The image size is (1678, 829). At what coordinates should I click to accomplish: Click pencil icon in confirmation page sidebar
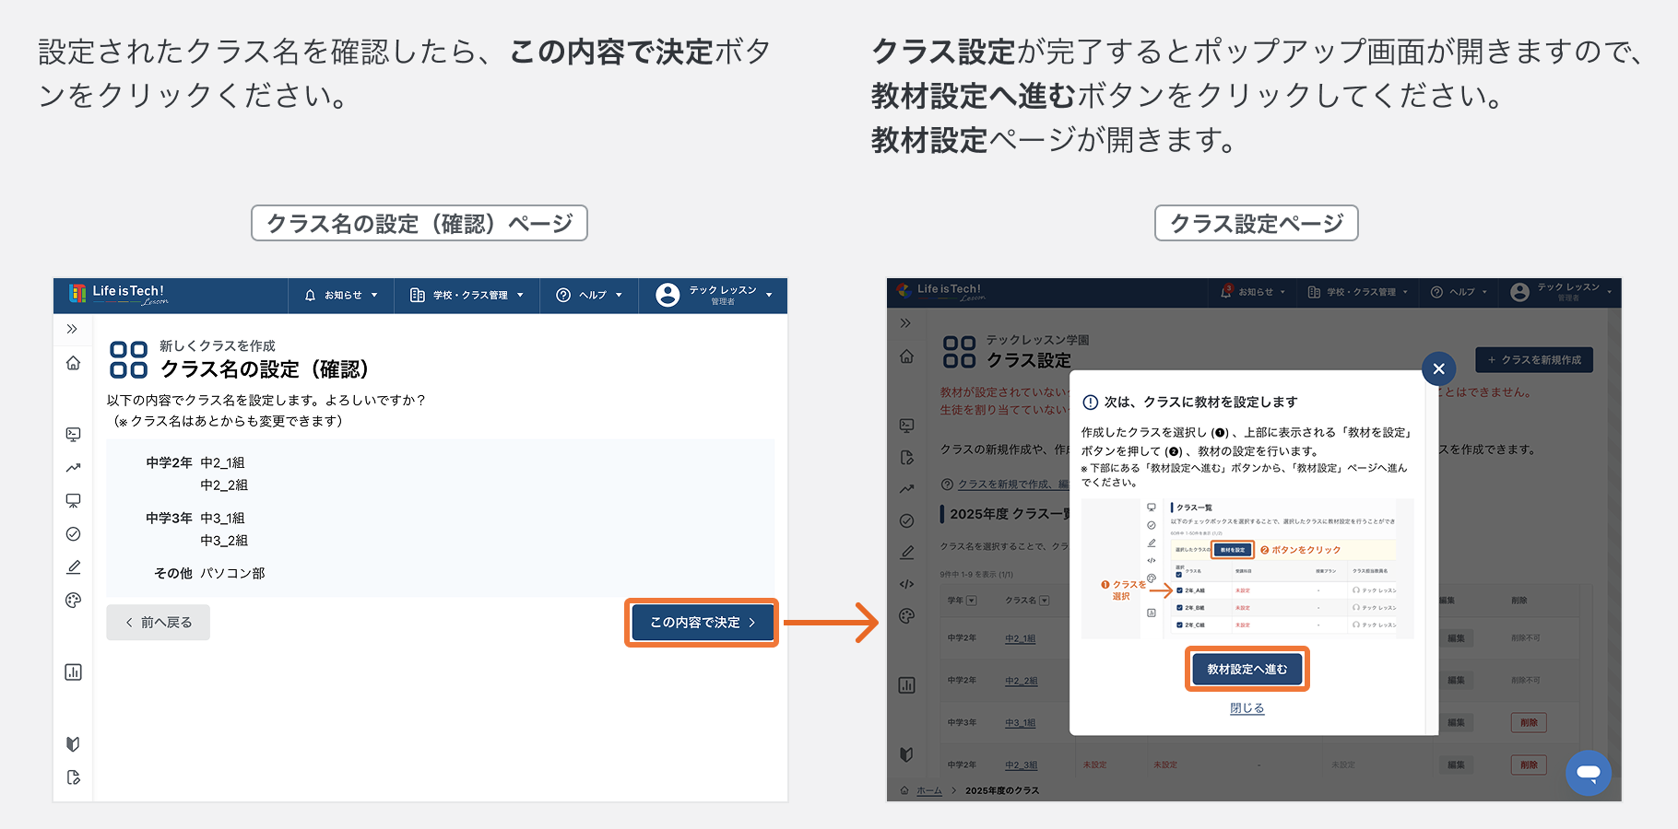point(73,567)
